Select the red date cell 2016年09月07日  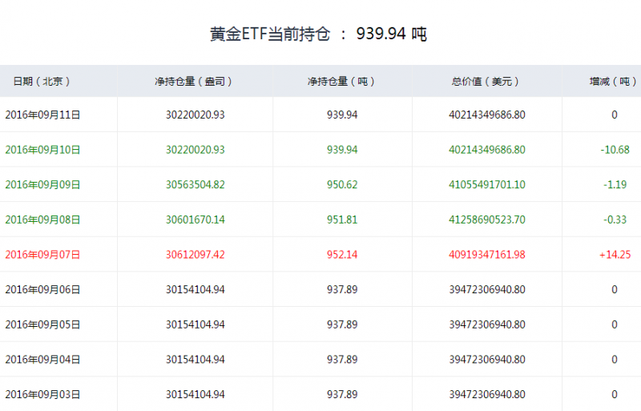coord(42,255)
